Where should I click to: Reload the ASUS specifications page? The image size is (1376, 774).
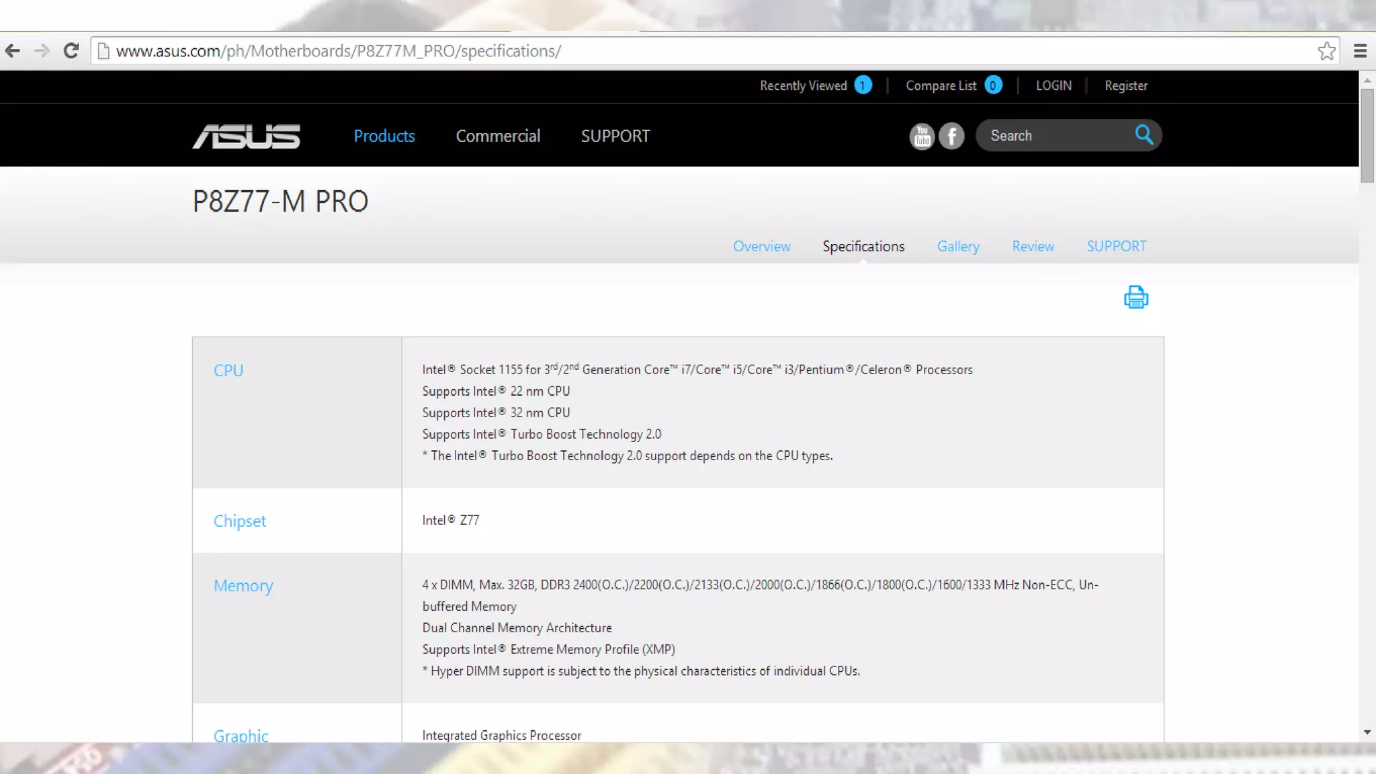(71, 51)
